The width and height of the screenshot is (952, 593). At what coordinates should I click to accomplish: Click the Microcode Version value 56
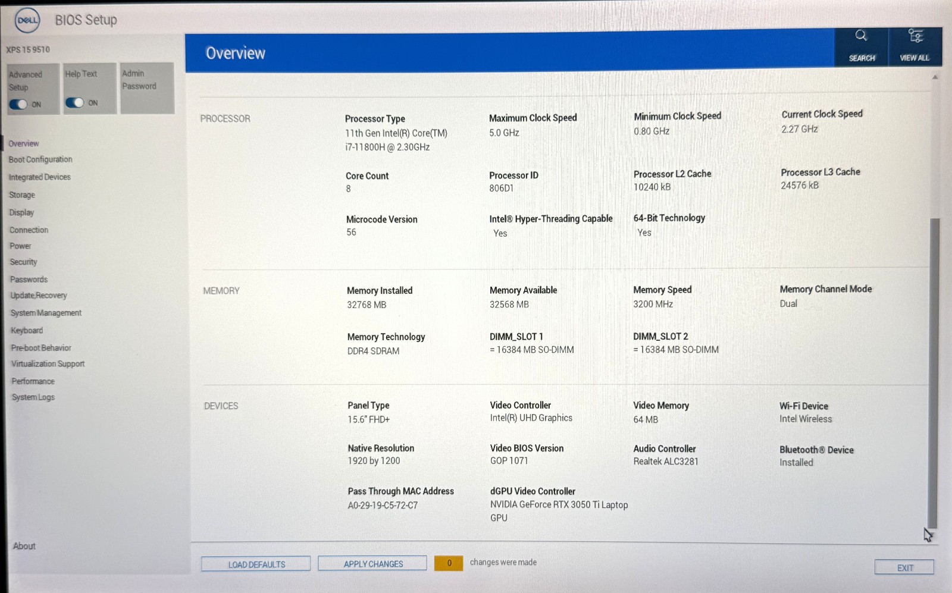pyautogui.click(x=351, y=232)
